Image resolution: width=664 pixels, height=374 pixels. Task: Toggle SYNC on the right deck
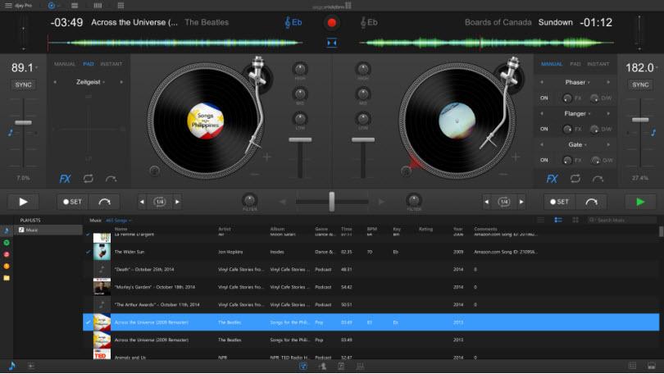click(640, 84)
